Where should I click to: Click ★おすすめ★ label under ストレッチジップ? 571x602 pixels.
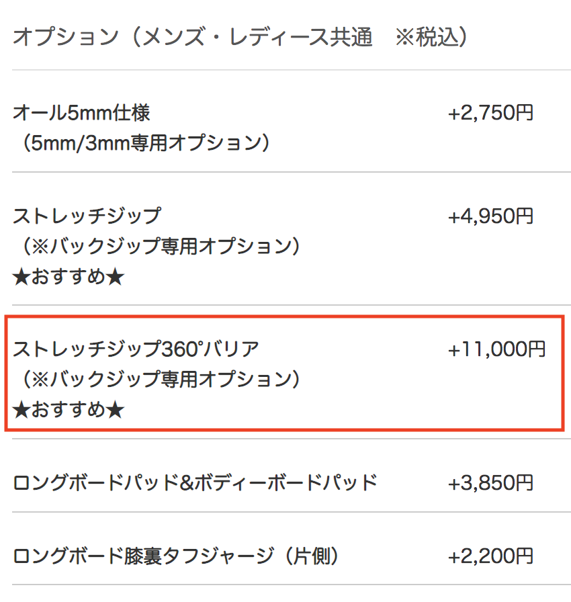click(69, 276)
